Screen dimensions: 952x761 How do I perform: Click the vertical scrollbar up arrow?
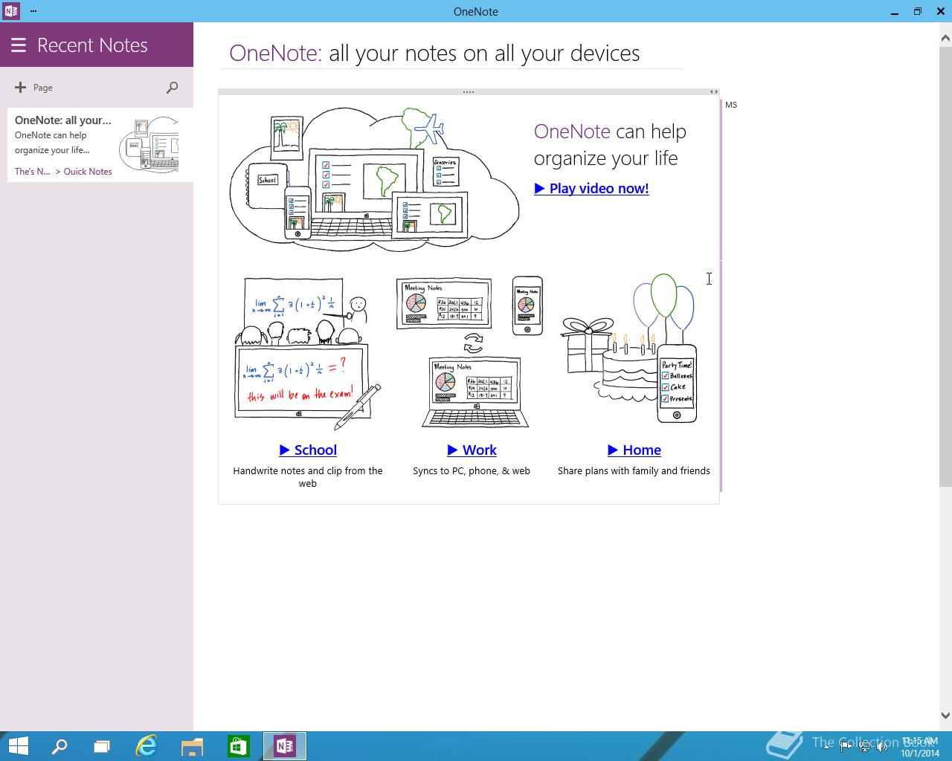[945, 37]
